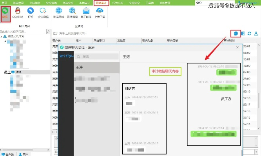Select the 网络审计 tab
261x156 pixels.
coord(101,3)
